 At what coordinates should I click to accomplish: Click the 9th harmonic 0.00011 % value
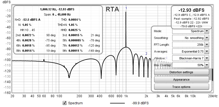[x=76, y=51]
